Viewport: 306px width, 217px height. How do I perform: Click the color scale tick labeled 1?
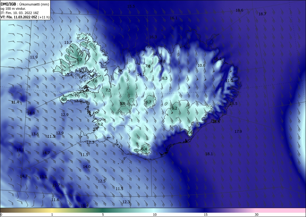click(x=52, y=215)
